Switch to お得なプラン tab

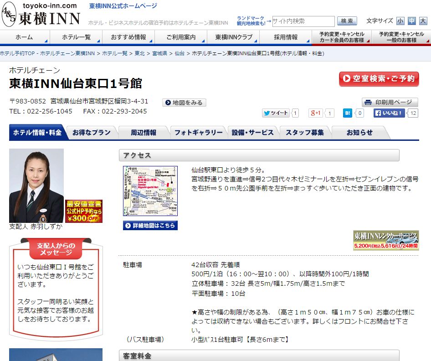[92, 133]
